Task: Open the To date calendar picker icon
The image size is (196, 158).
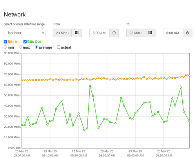Action: point(150,33)
